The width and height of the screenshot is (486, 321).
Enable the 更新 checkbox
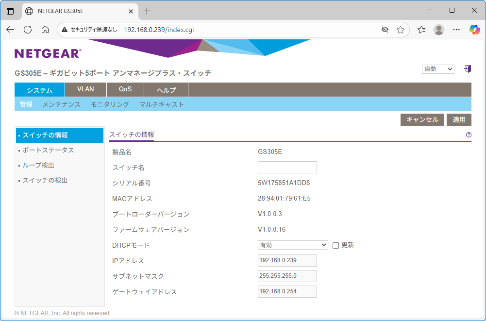click(335, 245)
